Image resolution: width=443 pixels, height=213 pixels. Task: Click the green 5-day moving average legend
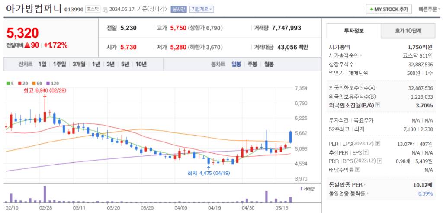click(x=10, y=84)
